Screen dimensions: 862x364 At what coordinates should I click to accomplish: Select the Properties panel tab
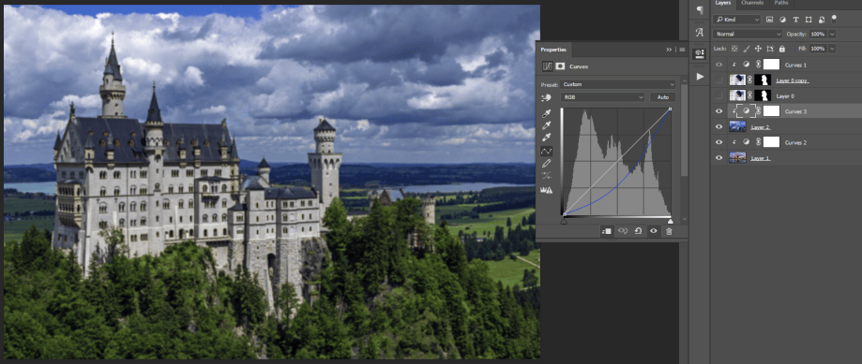[x=552, y=50]
